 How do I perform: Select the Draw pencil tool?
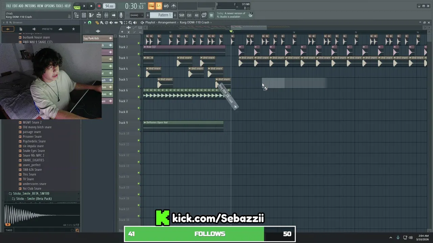point(97,23)
